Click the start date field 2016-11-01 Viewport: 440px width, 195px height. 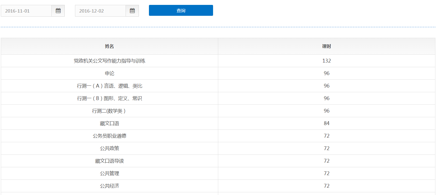26,11
